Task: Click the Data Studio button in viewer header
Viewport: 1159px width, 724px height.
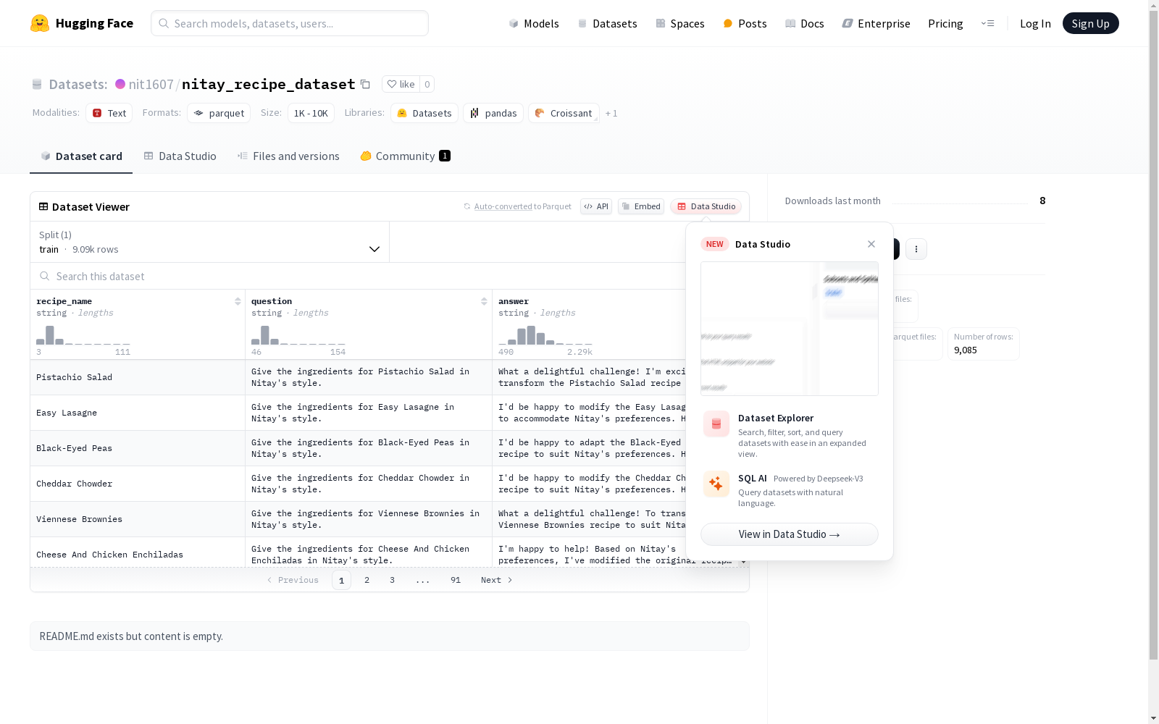Action: tap(706, 206)
